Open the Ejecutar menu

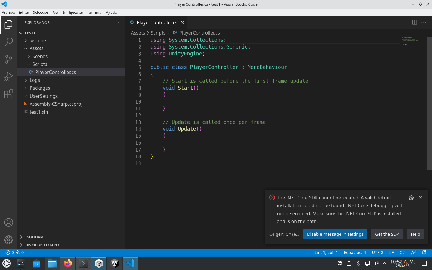tap(76, 12)
